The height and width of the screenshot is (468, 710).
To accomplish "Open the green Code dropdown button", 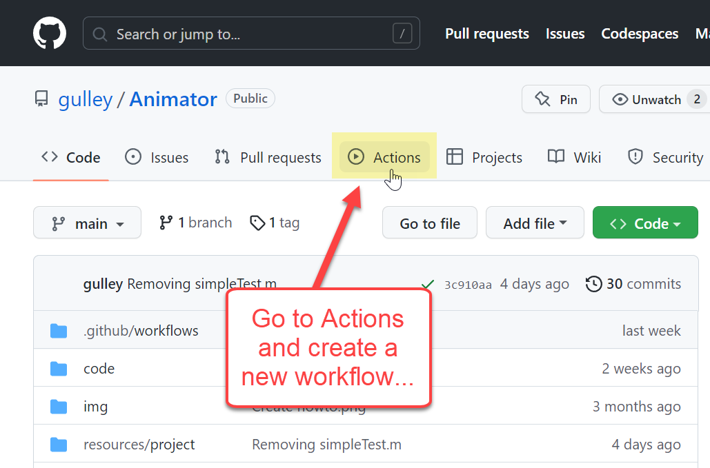I will pyautogui.click(x=645, y=223).
